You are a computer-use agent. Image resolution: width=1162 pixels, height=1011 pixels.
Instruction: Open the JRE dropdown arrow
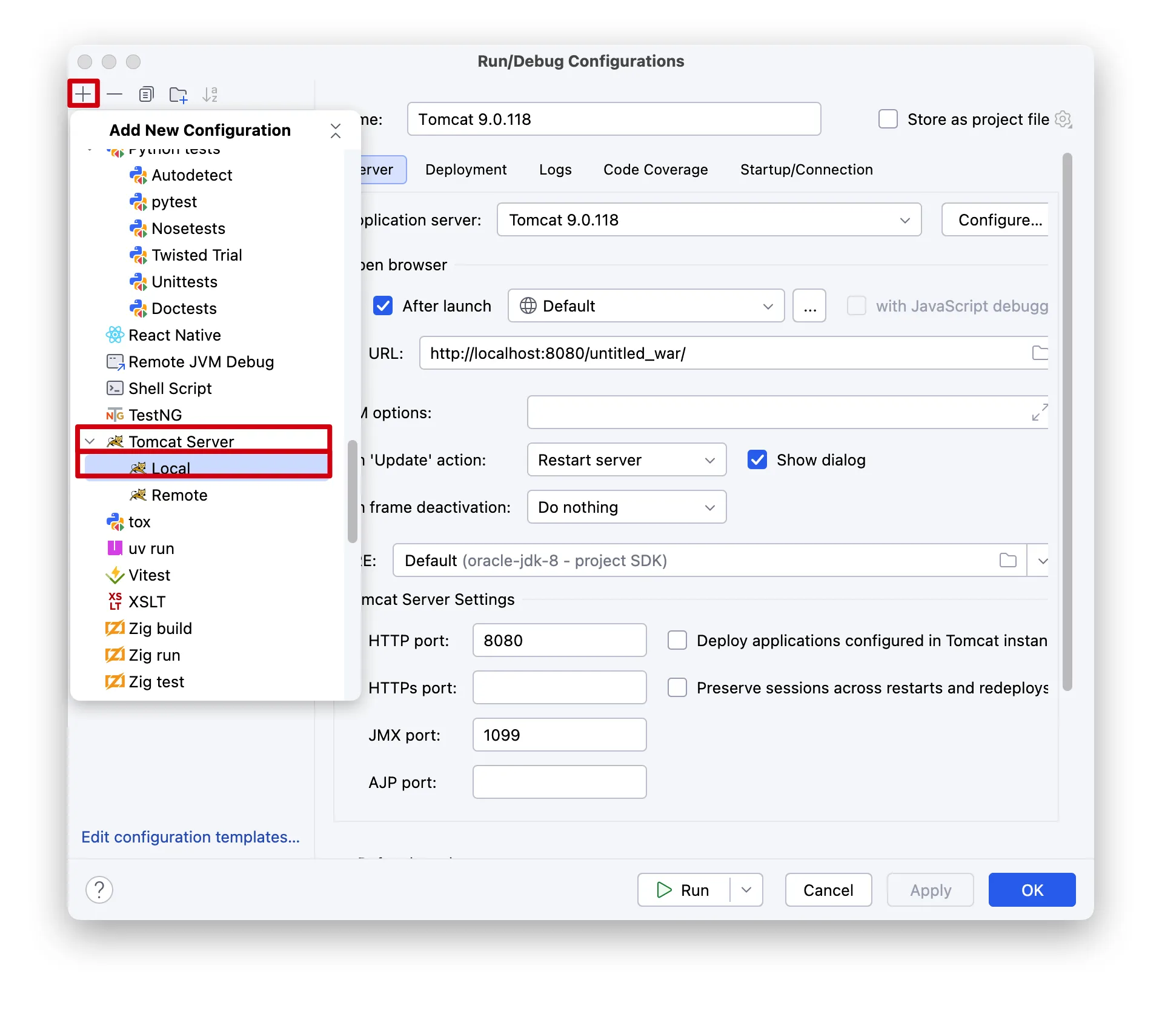[x=1042, y=561]
